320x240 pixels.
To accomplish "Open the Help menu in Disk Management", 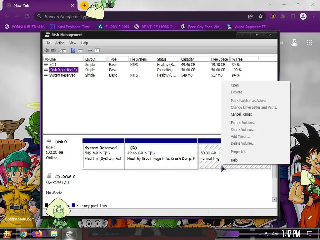I will tap(84, 43).
